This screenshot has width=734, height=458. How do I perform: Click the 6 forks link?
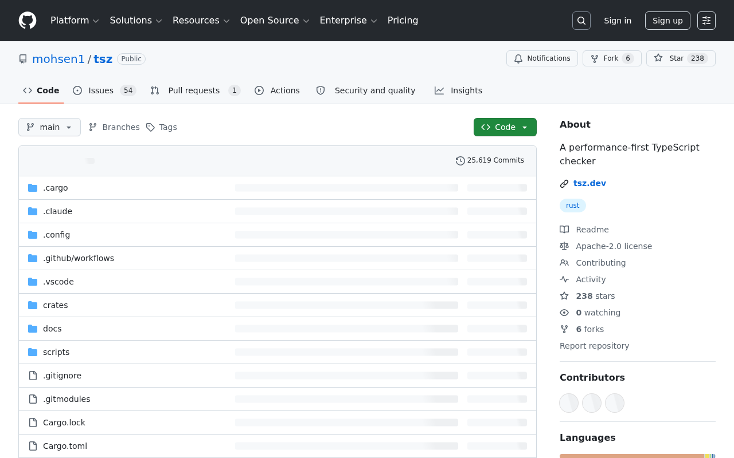click(x=590, y=329)
